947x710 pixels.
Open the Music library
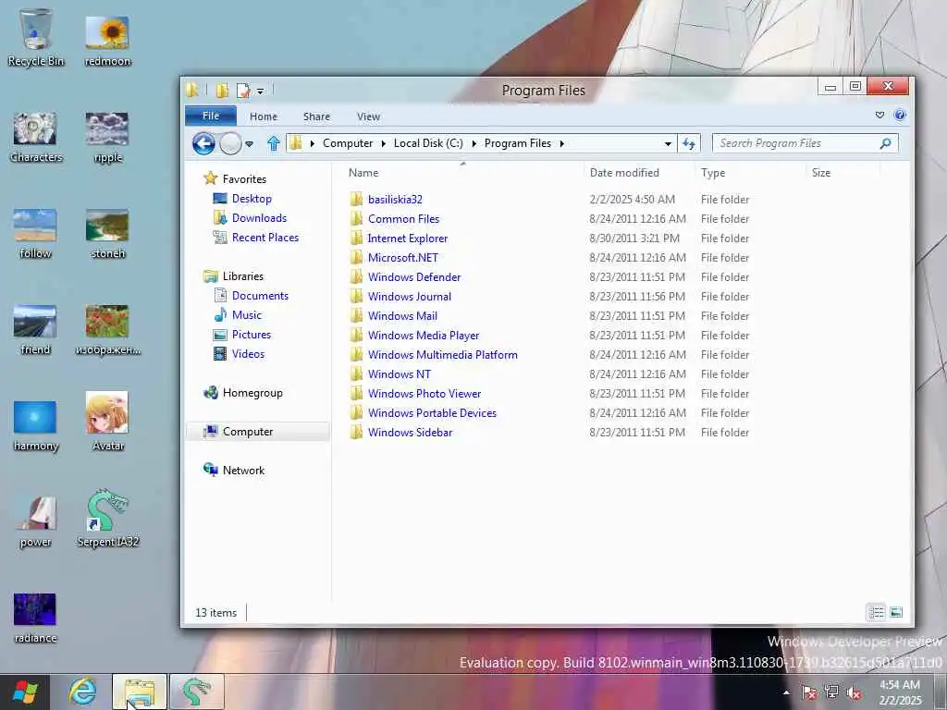[246, 314]
